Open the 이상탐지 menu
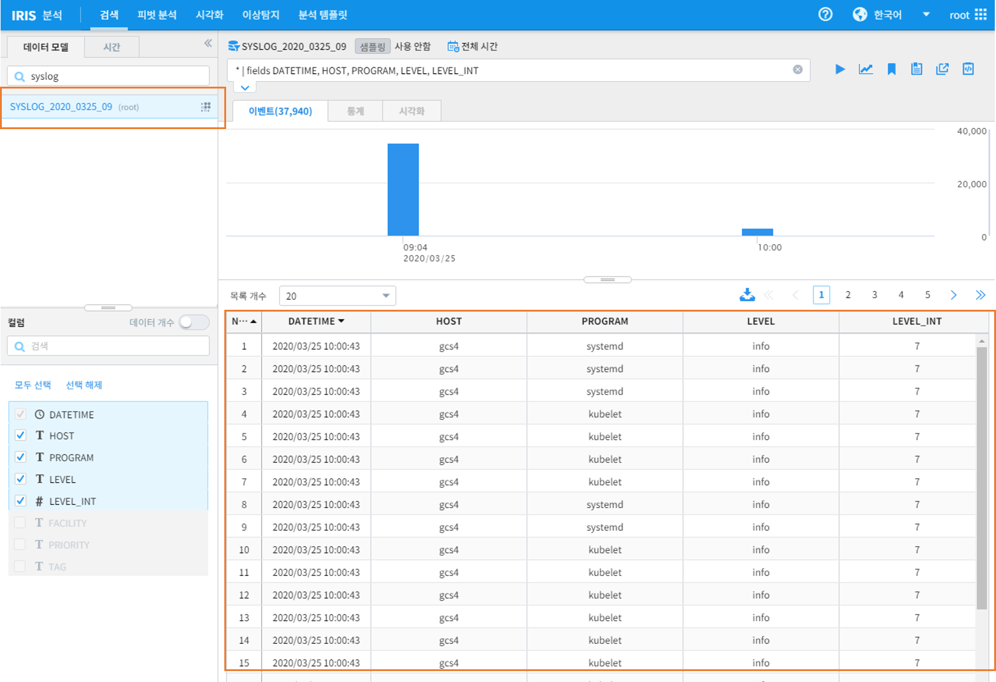Viewport: 996px width, 682px height. click(x=261, y=15)
